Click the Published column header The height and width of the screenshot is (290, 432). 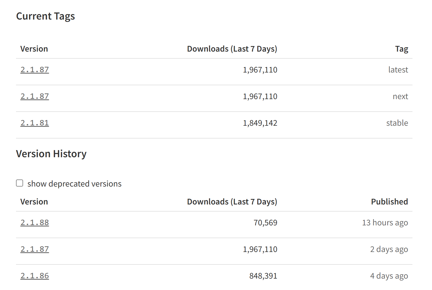pos(389,202)
